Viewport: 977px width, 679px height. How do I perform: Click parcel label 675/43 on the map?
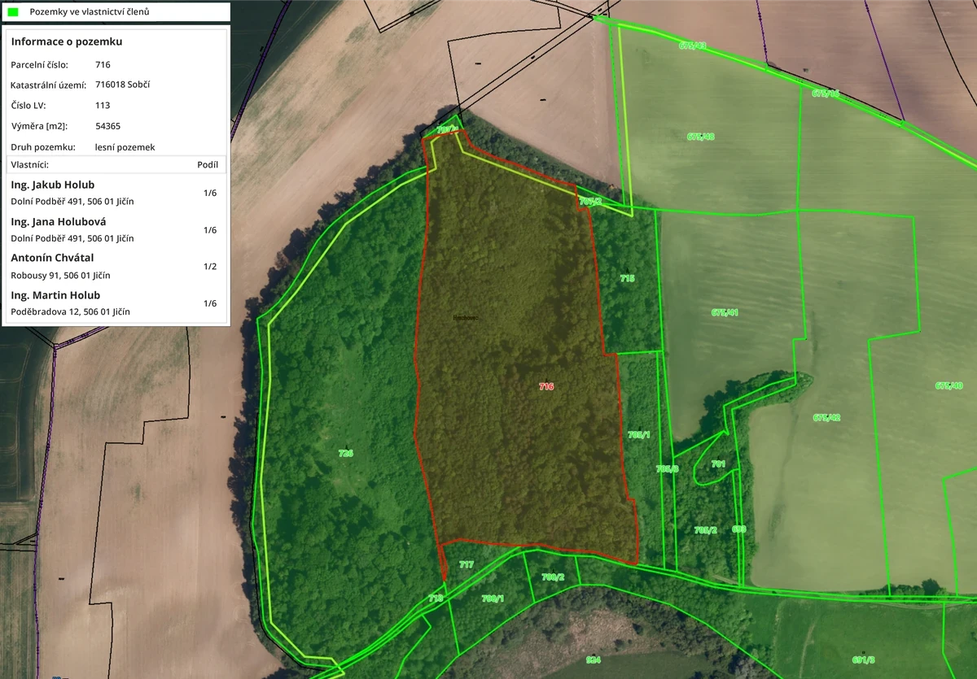pyautogui.click(x=693, y=46)
